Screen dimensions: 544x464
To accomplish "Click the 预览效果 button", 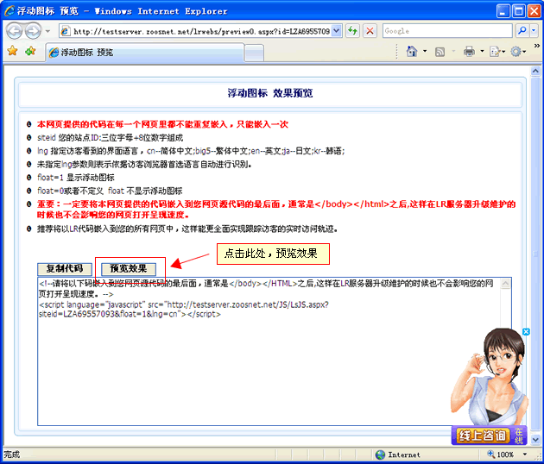I will [x=128, y=268].
